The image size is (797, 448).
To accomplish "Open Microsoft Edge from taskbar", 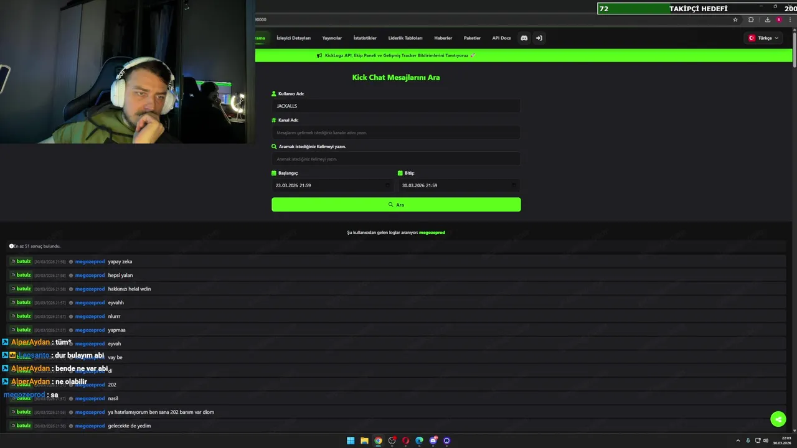I will click(419, 441).
